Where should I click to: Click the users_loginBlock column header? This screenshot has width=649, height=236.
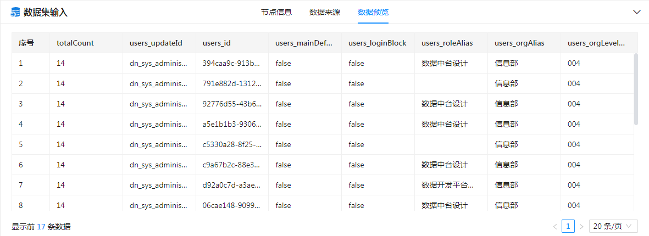[377, 43]
